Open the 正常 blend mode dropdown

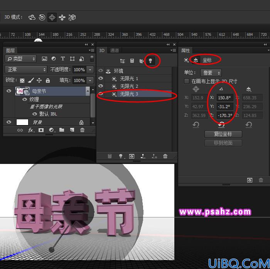pos(26,69)
